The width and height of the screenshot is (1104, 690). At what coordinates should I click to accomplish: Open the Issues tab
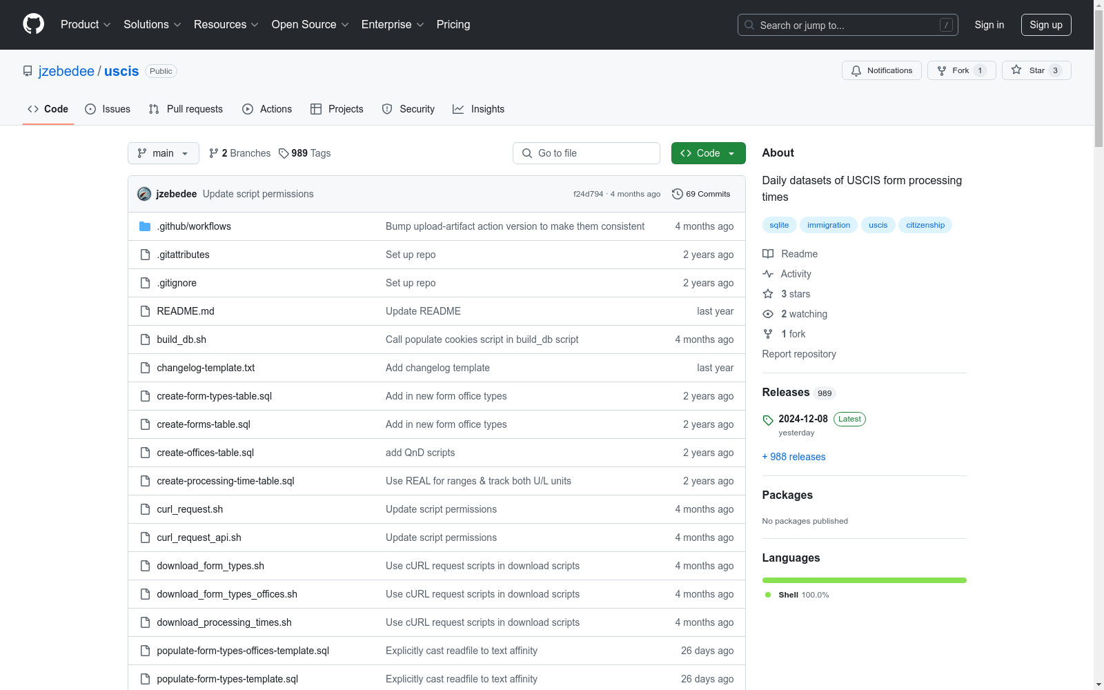(108, 109)
